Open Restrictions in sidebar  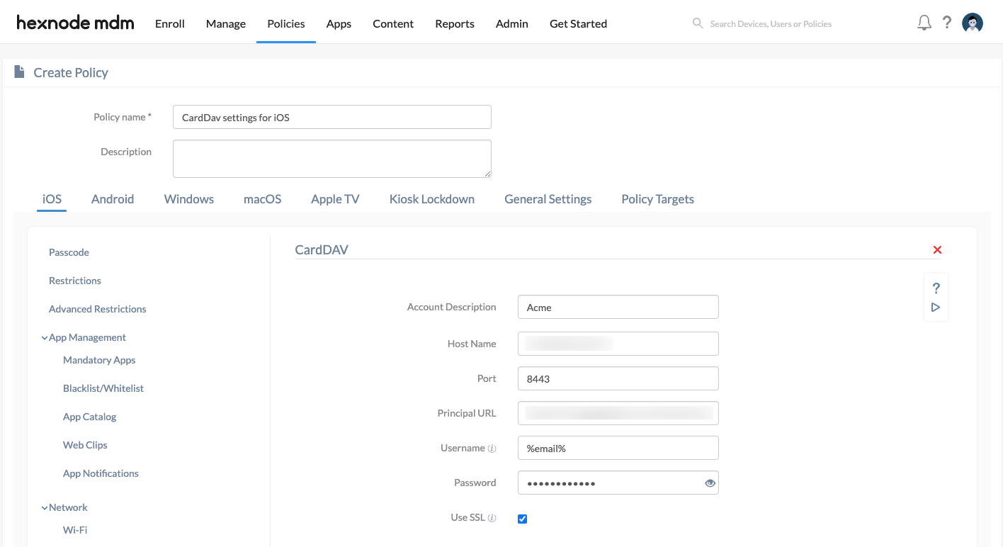point(75,281)
